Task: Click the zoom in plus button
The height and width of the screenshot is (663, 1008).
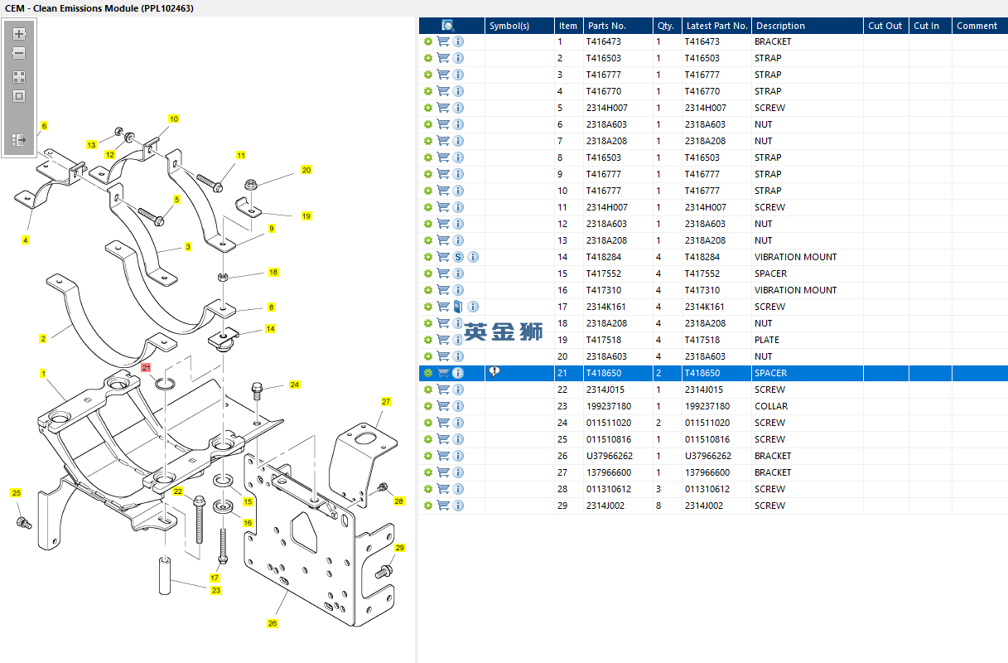Action: [x=19, y=35]
